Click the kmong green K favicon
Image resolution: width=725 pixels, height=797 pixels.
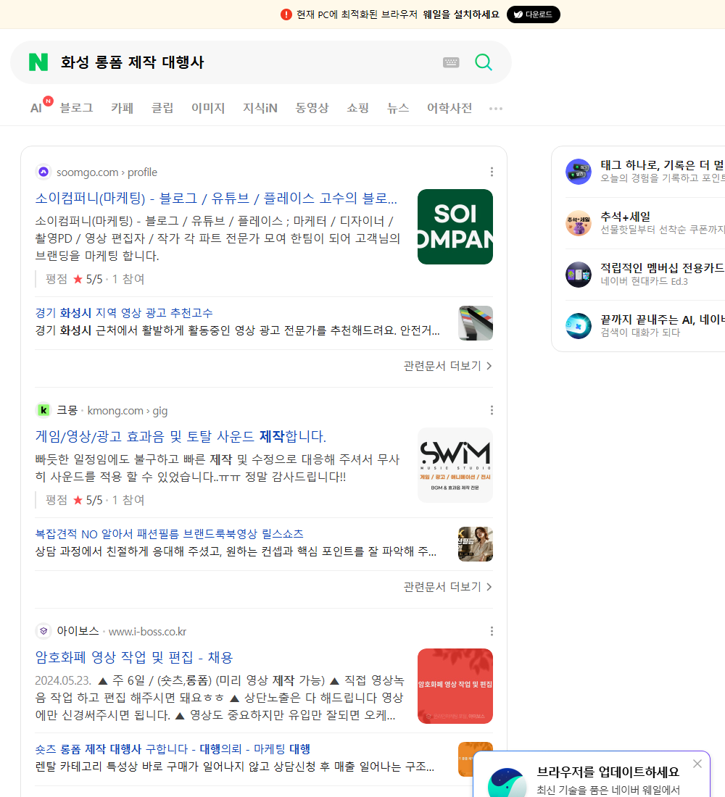43,410
